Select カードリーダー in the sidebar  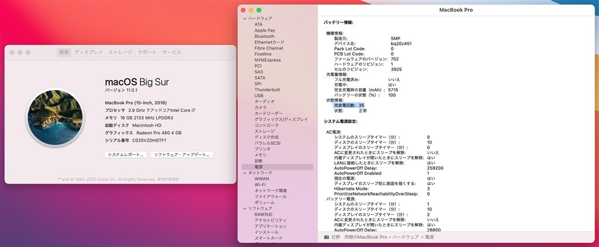click(268, 114)
